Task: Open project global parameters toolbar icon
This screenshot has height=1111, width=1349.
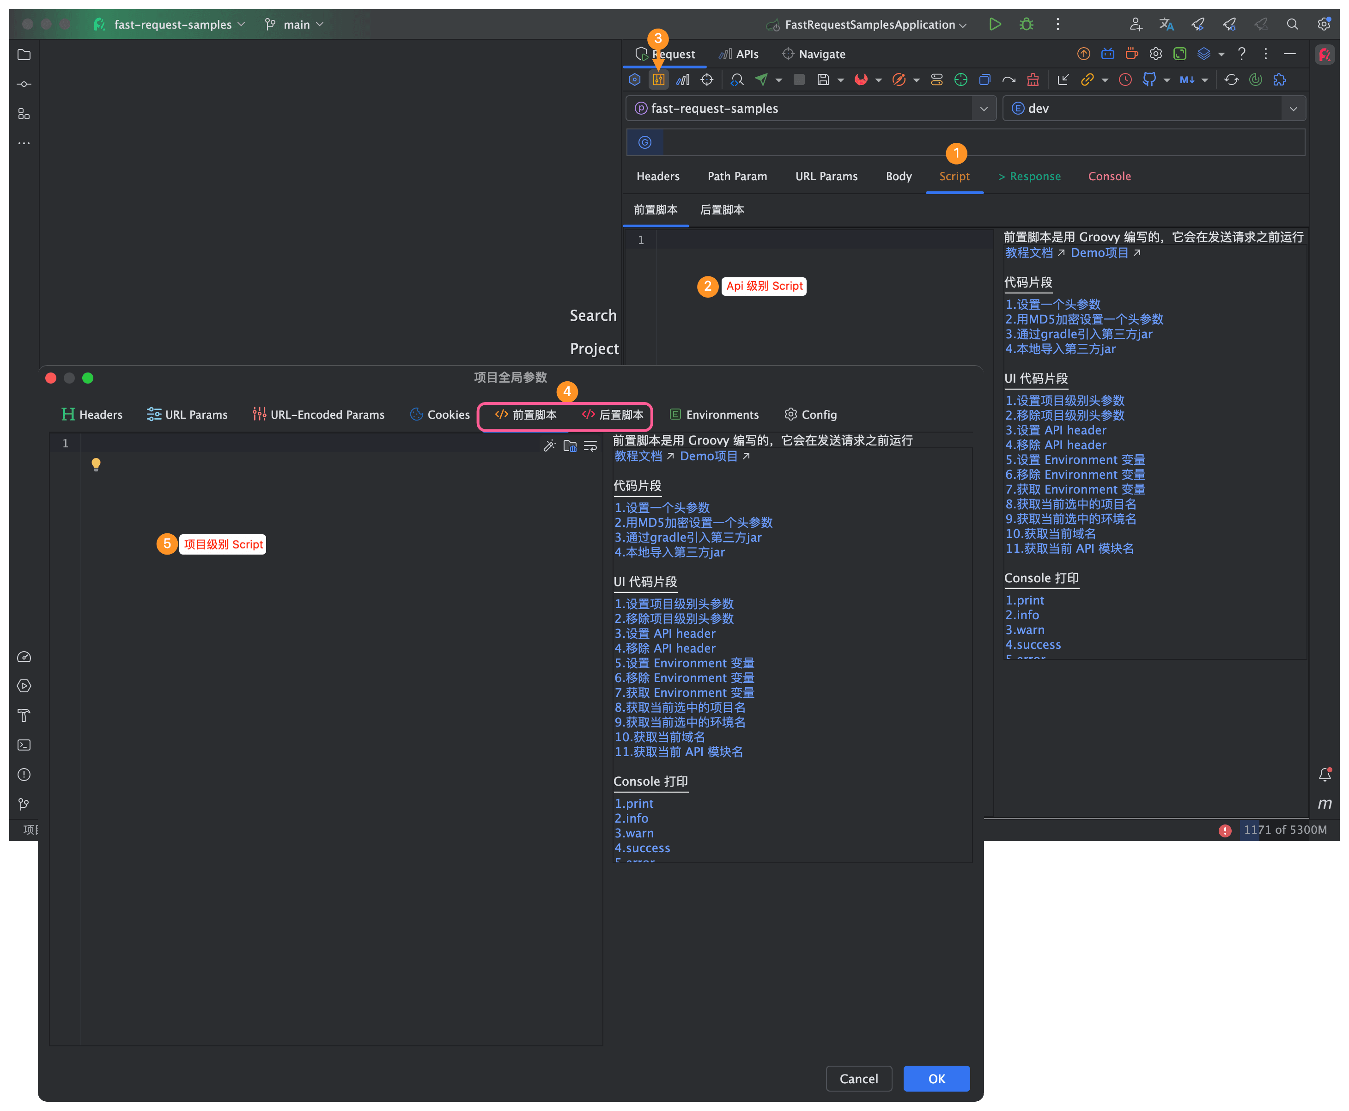Action: click(659, 79)
